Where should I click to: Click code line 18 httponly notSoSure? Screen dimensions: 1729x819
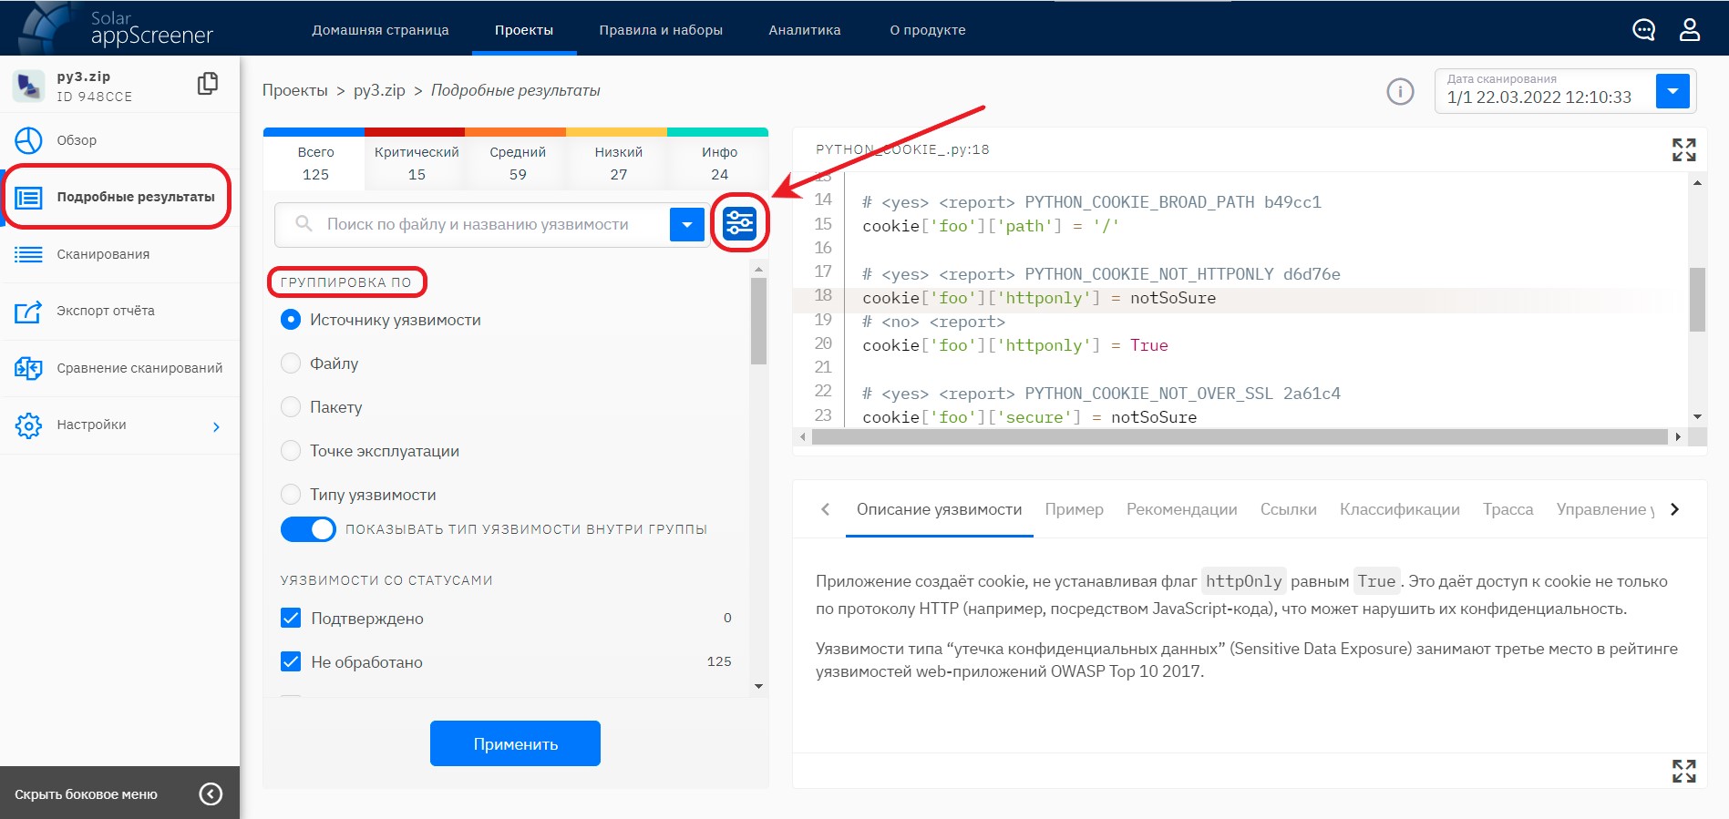(1039, 298)
